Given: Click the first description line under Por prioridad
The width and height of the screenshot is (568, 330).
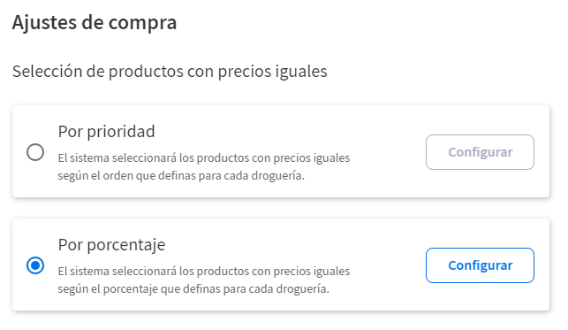Looking at the screenshot, I should pos(204,158).
